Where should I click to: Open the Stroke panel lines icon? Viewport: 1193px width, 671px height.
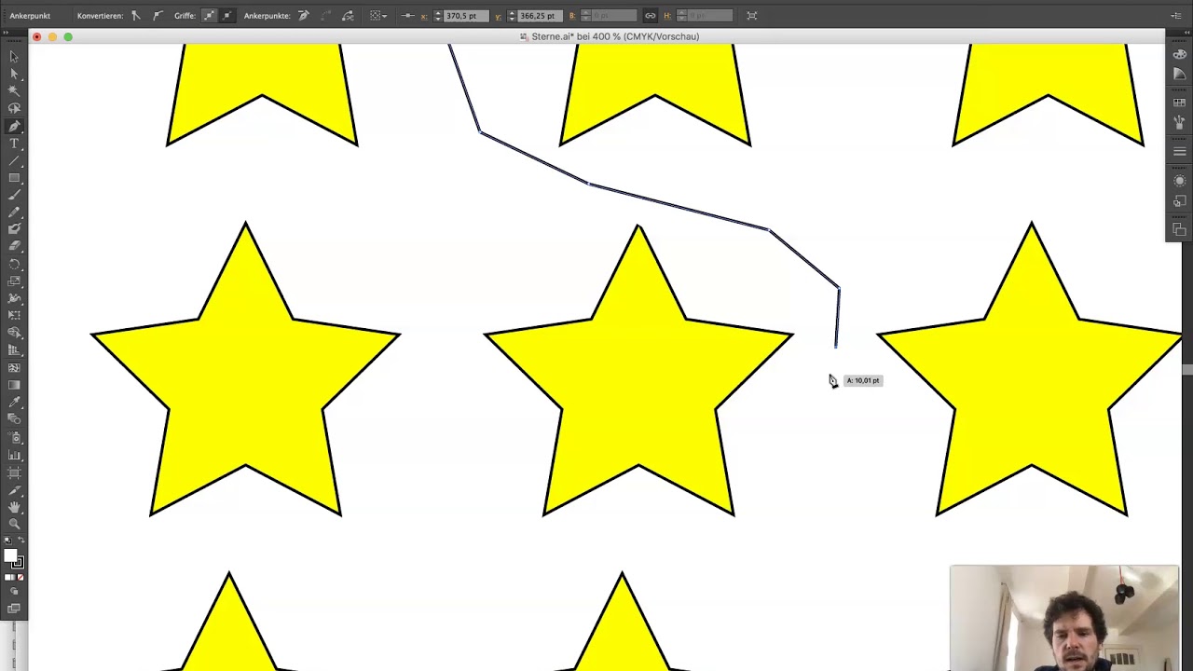coord(1179,151)
